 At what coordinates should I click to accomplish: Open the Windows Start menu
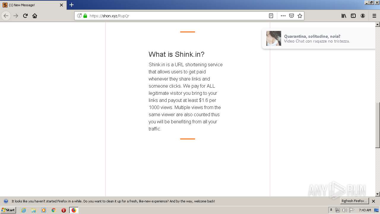tap(8, 210)
